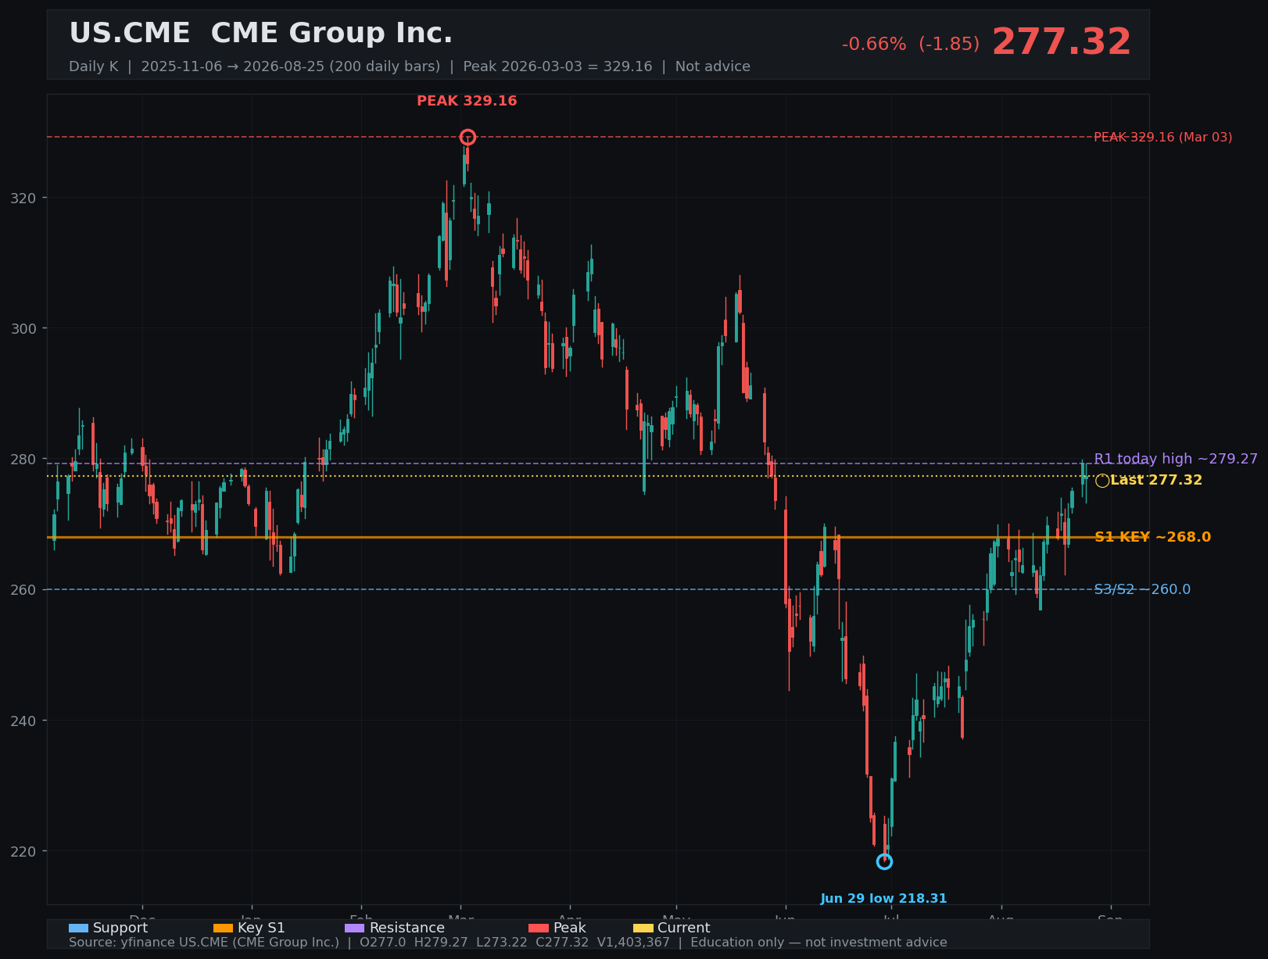Viewport: 1268px width, 959px height.
Task: Click the 'S1 KEY ~268.0' label
Action: (1152, 537)
